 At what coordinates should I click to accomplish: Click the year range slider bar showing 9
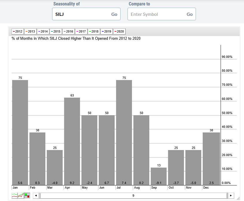133,196
